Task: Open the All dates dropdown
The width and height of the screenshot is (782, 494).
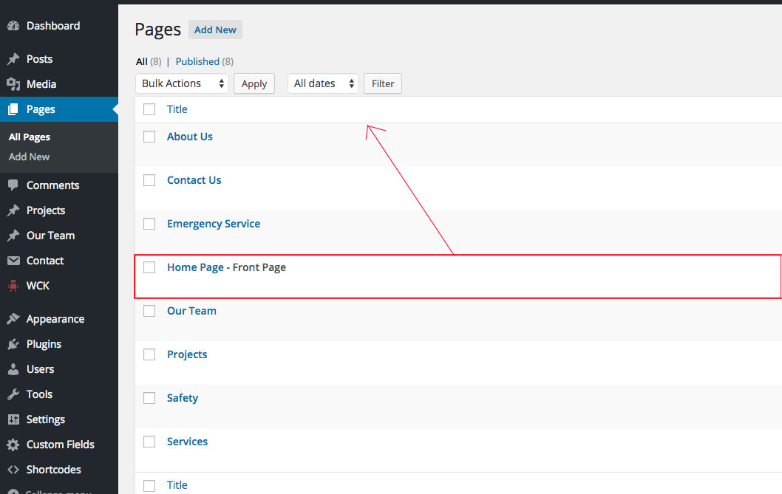Action: [323, 83]
